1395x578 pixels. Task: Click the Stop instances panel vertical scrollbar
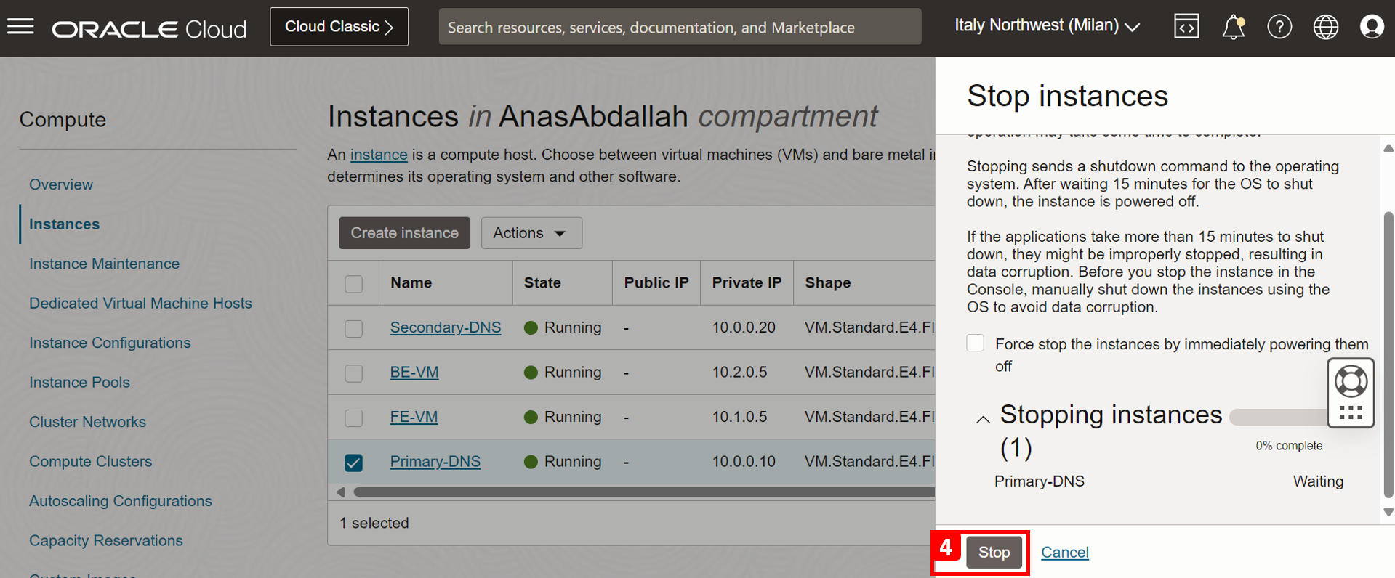point(1388,356)
